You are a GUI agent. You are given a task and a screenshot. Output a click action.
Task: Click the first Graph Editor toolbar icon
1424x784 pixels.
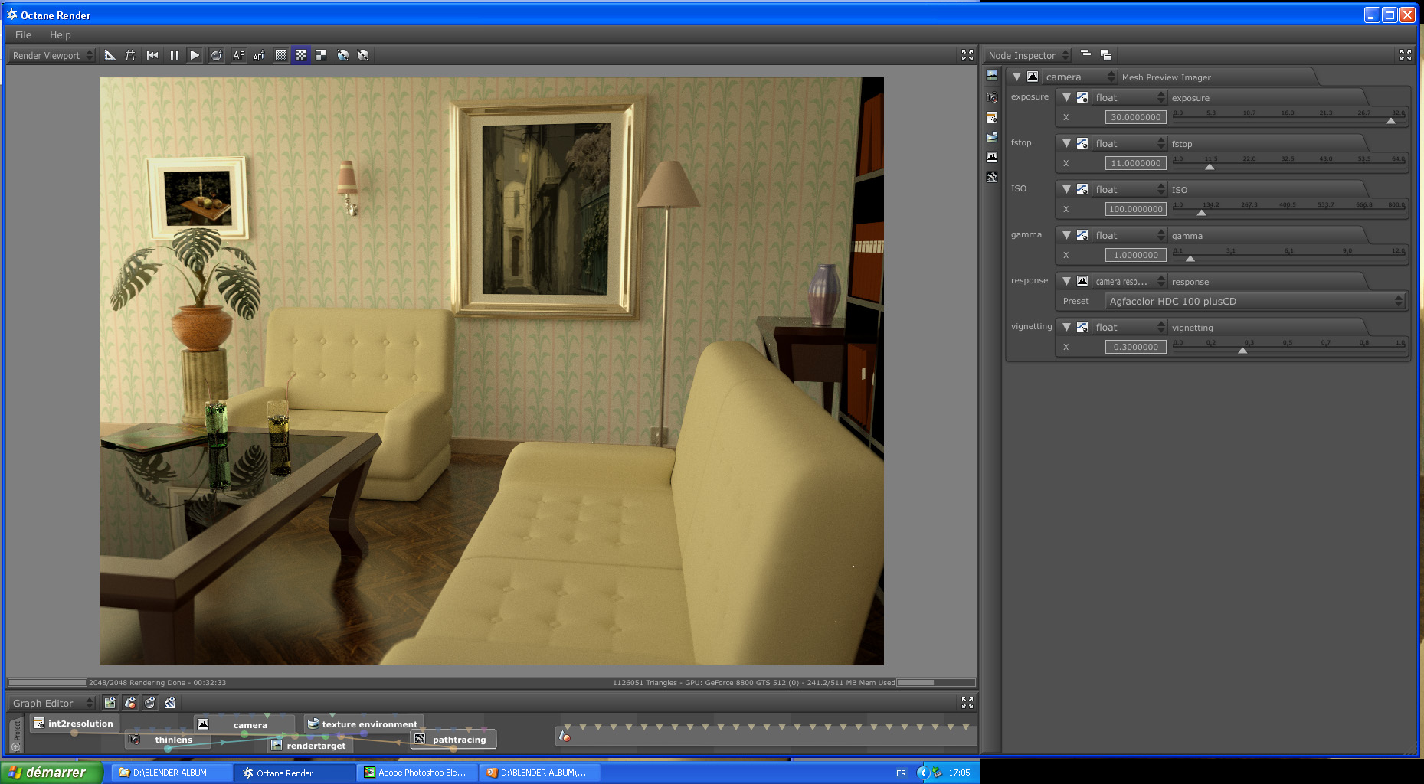(x=110, y=703)
